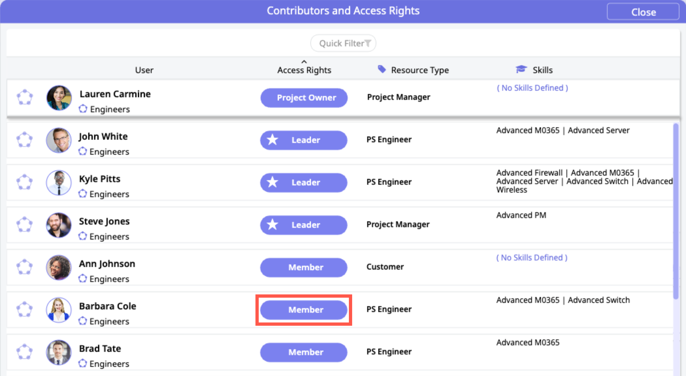This screenshot has height=376, width=686.
Task: Click Steve Jones' profile photo
Action: coord(59,225)
